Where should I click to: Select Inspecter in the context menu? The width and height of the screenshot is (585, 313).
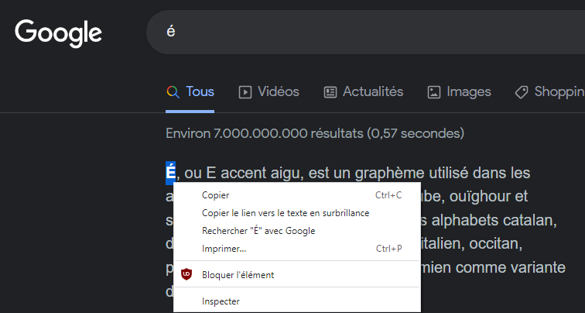pyautogui.click(x=297, y=301)
